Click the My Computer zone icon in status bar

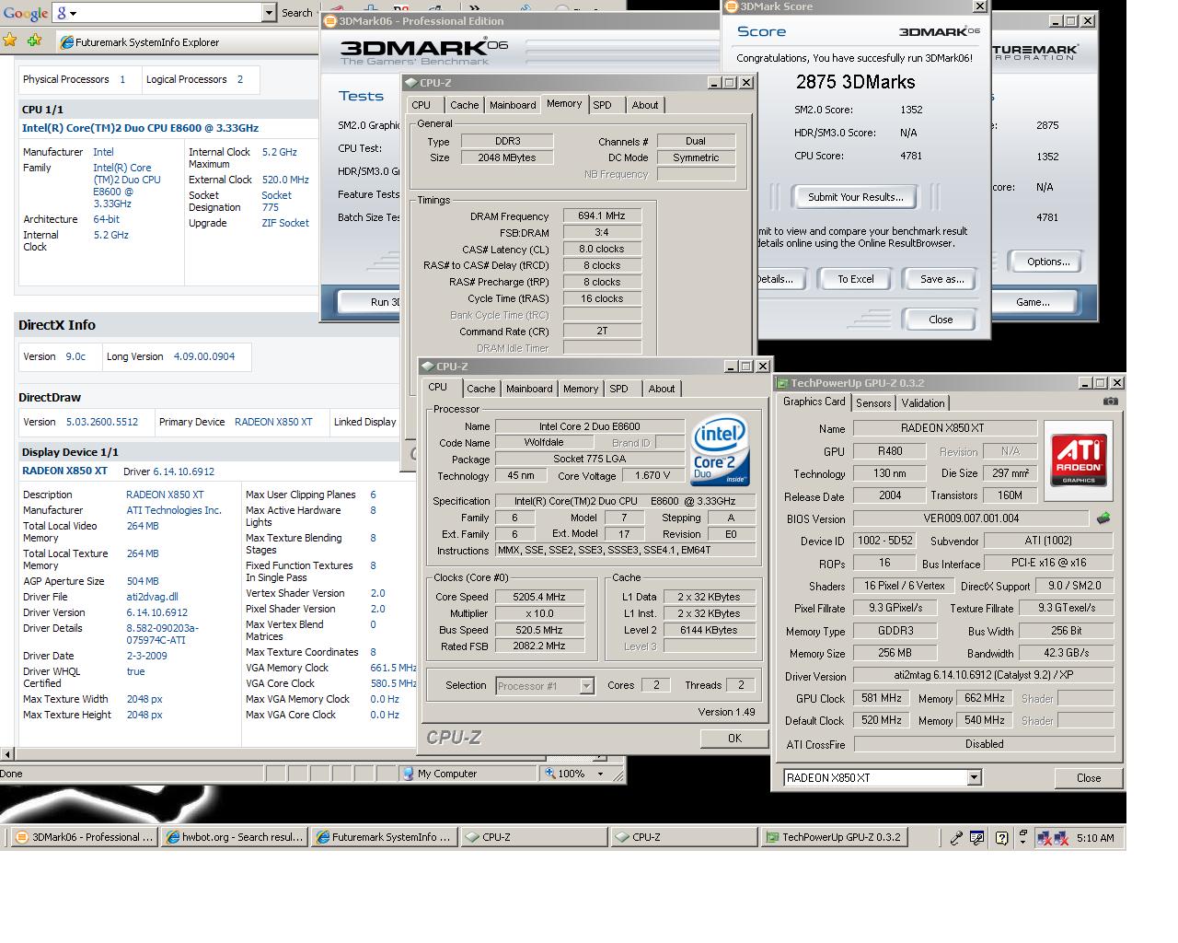click(x=409, y=774)
